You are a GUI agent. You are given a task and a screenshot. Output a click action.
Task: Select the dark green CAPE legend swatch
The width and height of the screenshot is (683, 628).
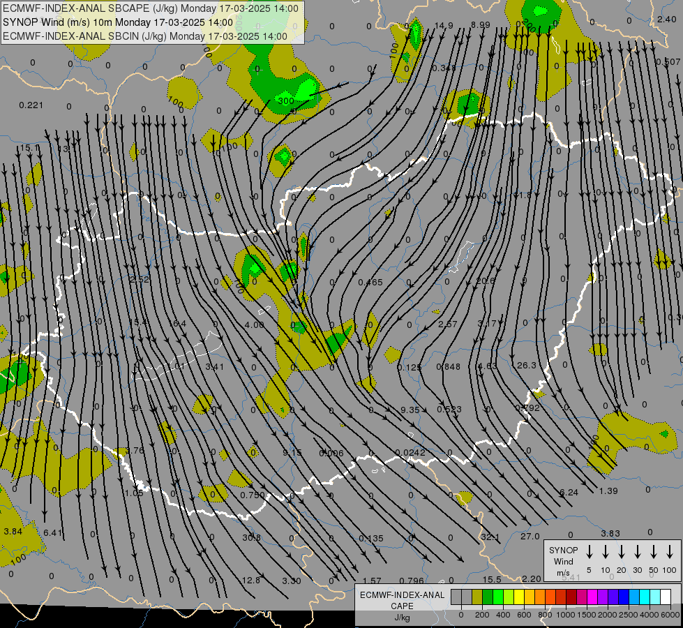click(x=488, y=597)
